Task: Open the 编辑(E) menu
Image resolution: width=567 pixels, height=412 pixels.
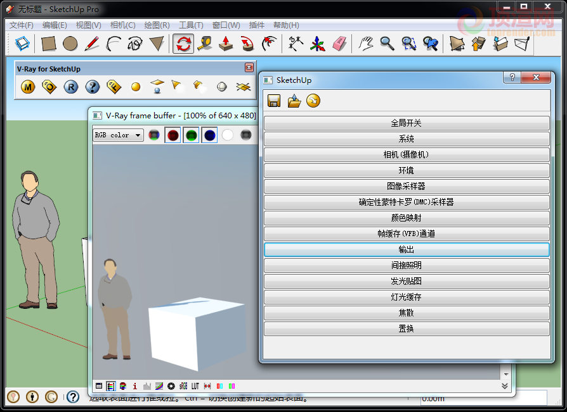Action: coord(55,25)
